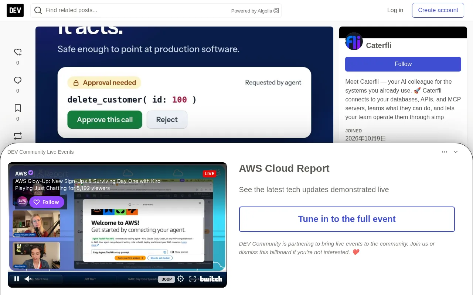Click the DEV Community Live Events label

41,152
